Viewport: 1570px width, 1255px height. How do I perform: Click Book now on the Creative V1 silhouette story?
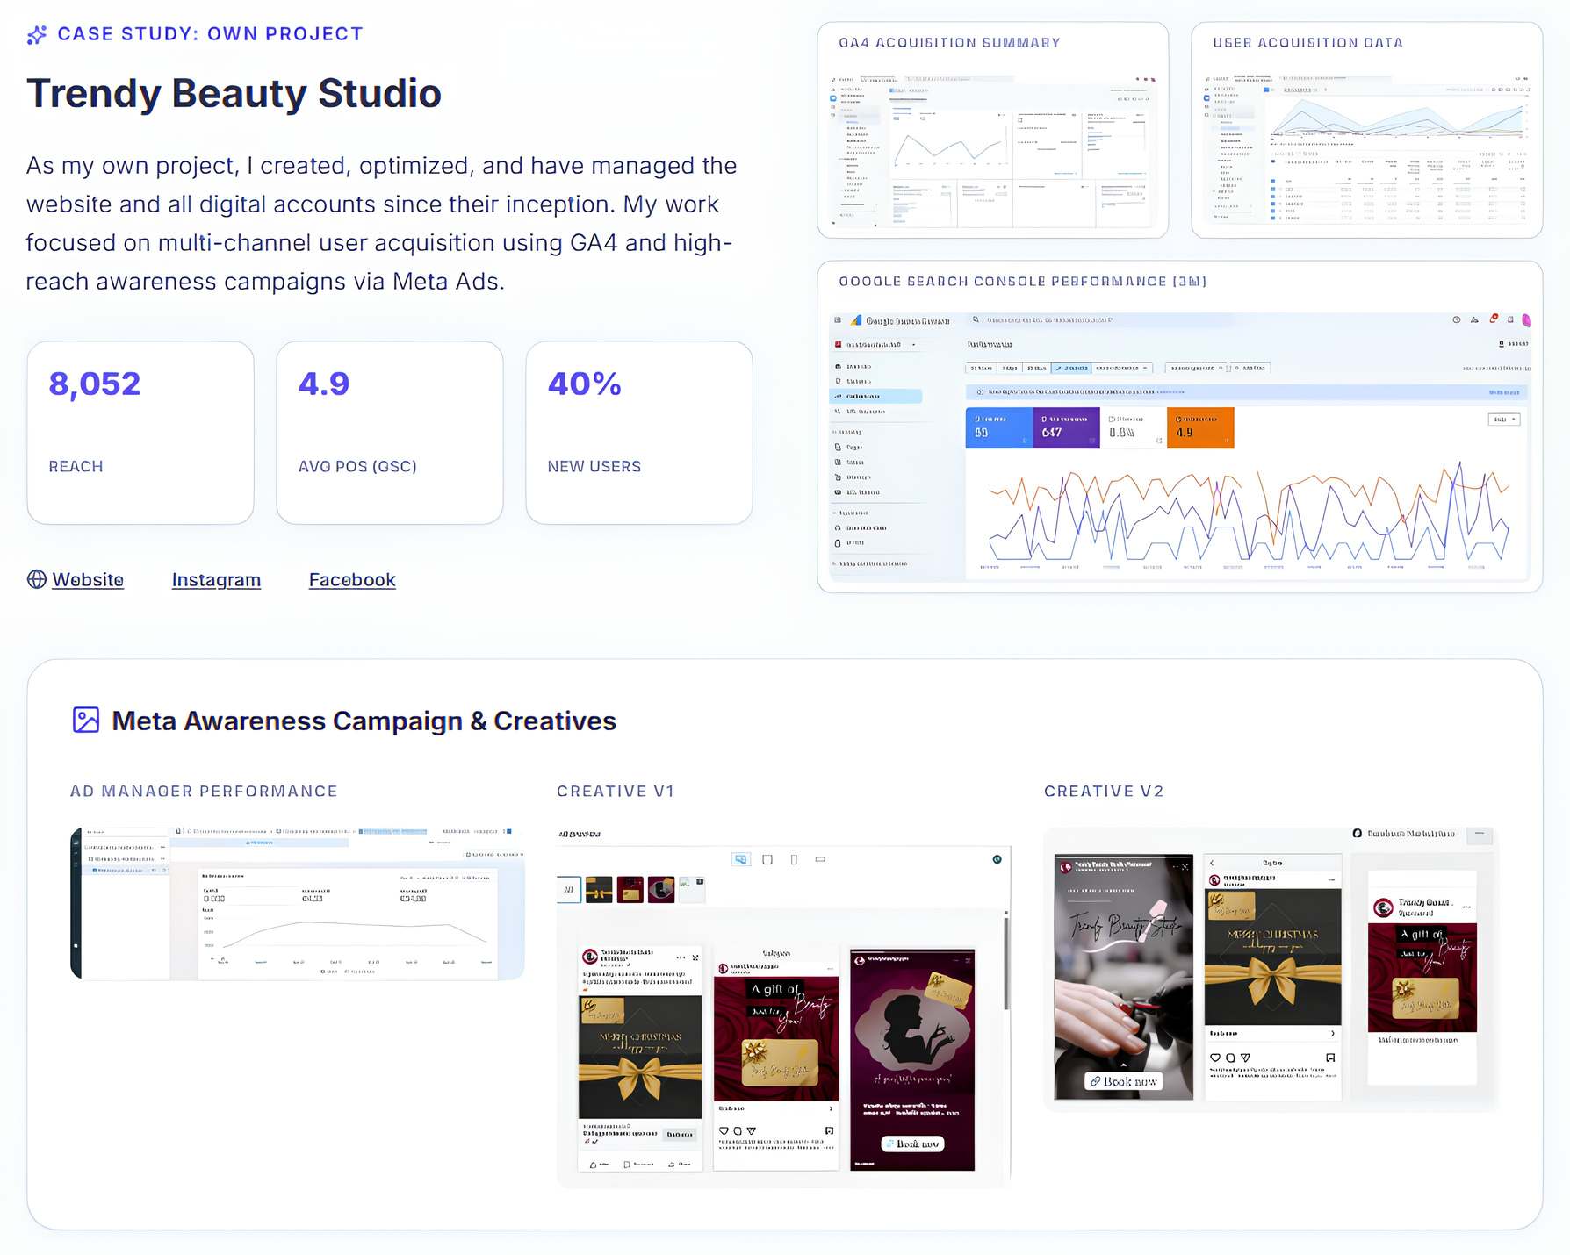coord(912,1144)
